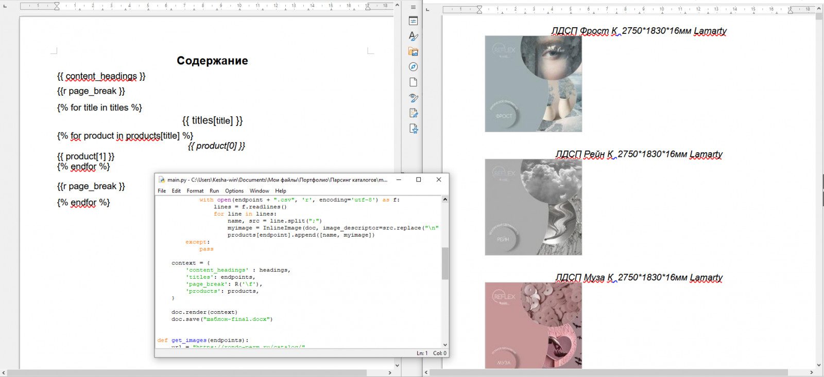Viewport: 824px width, 377px height.
Task: Click "{% for product in products[title] %}" line
Action: click(x=125, y=136)
